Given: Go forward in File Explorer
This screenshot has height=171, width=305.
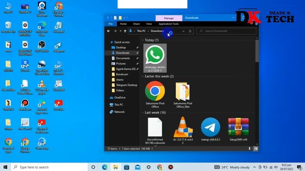Looking at the screenshot, I should pyautogui.click(x=115, y=31).
